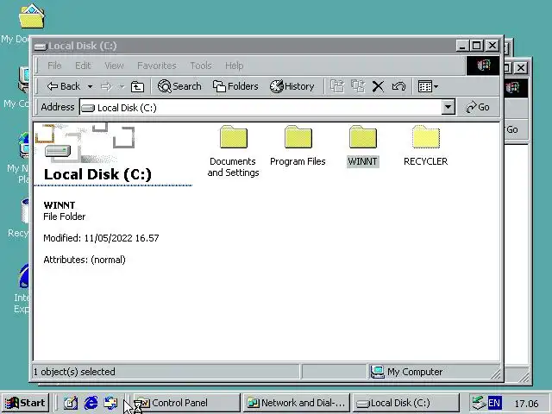
Task: Toggle the Folders pane
Action: click(x=235, y=86)
